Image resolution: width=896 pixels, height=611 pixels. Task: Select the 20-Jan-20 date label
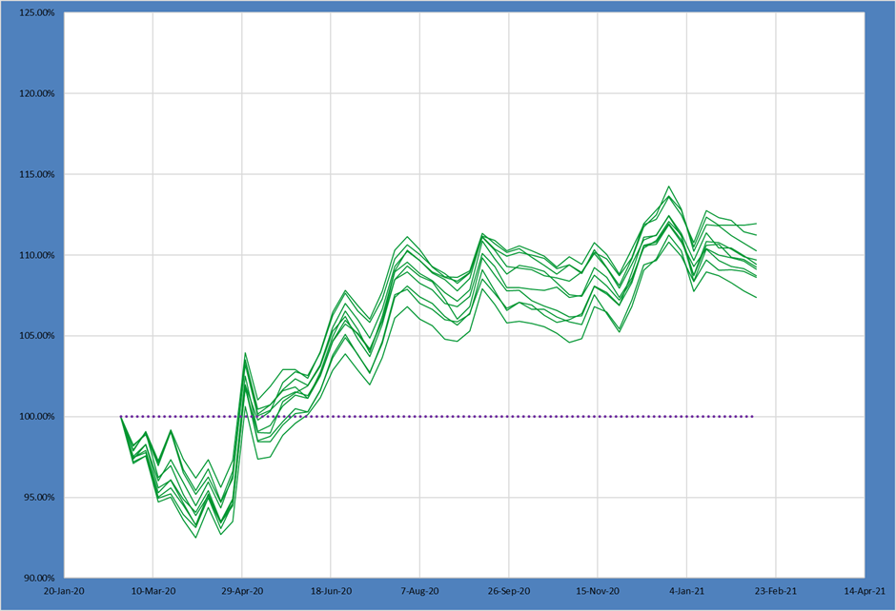pyautogui.click(x=64, y=591)
